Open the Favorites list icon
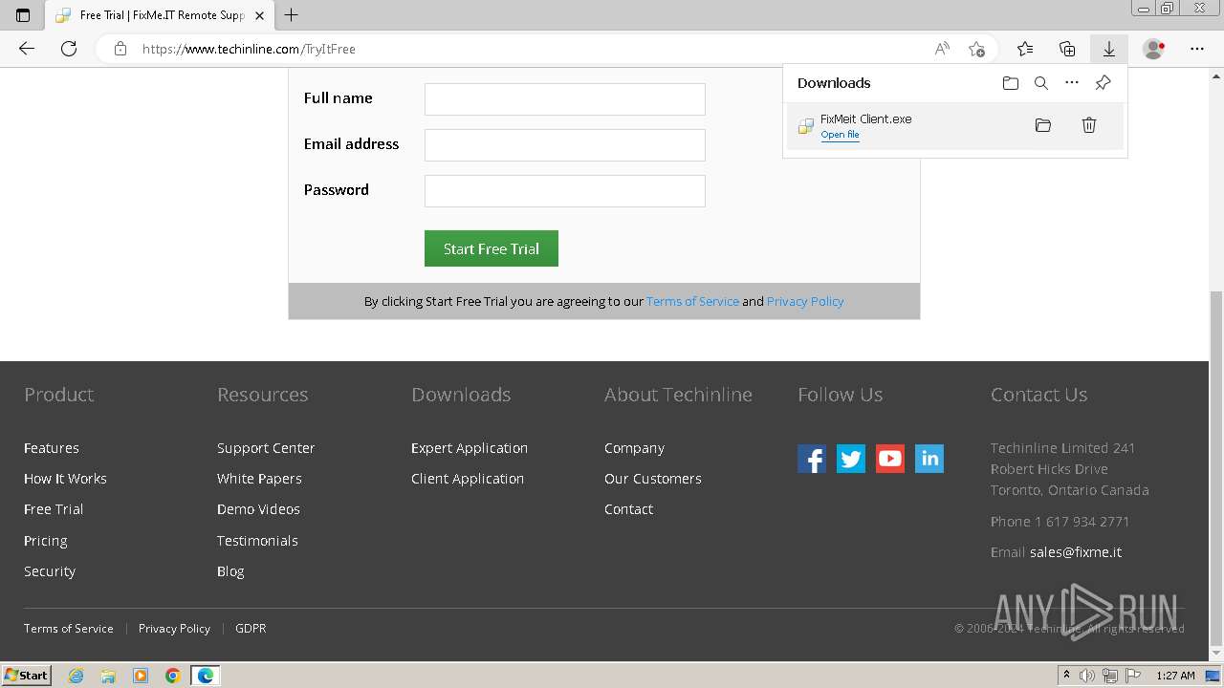The width and height of the screenshot is (1224, 688). (x=1025, y=49)
